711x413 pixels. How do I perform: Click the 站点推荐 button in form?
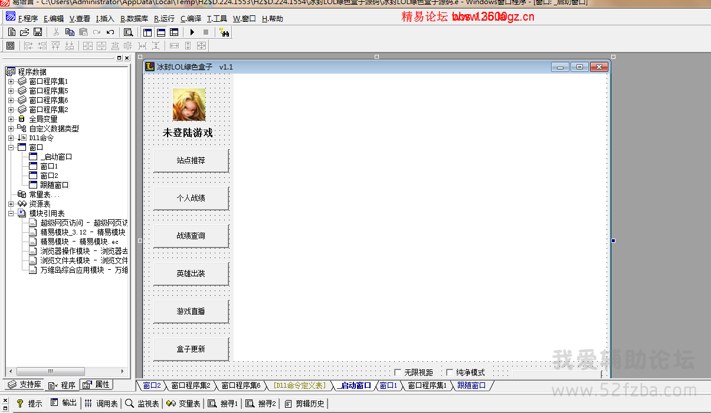[191, 160]
